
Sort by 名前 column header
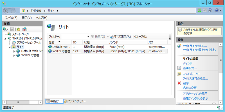point(60,43)
